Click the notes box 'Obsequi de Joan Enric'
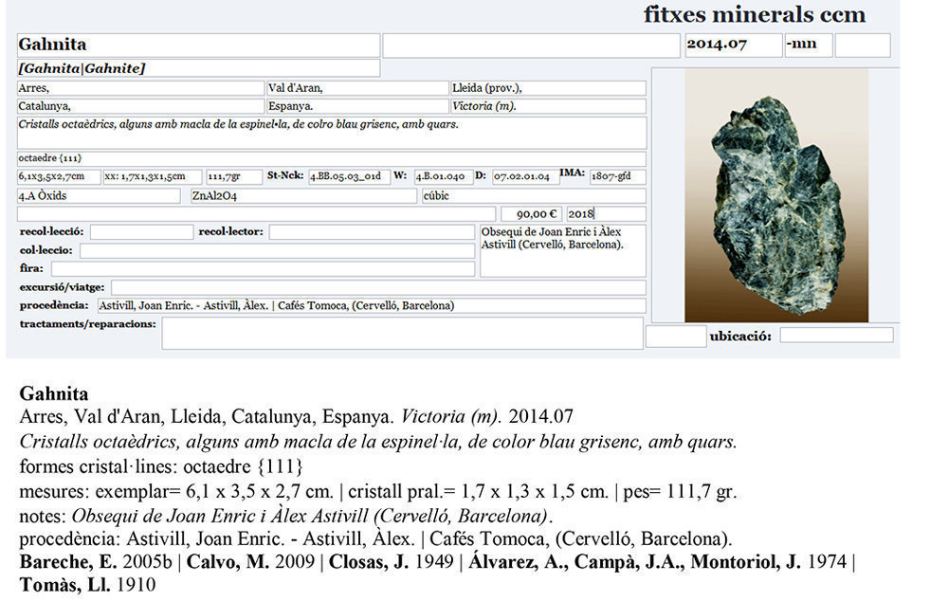The image size is (948, 601). click(563, 251)
